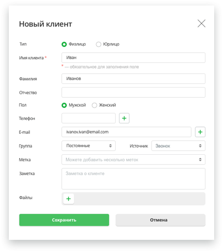Expand the Метка tags dropdown
Viewport: 223px width, 252px height.
click(133, 160)
